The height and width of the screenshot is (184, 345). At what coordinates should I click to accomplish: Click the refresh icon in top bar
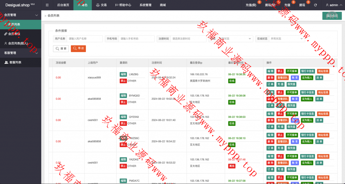tap(315, 5)
